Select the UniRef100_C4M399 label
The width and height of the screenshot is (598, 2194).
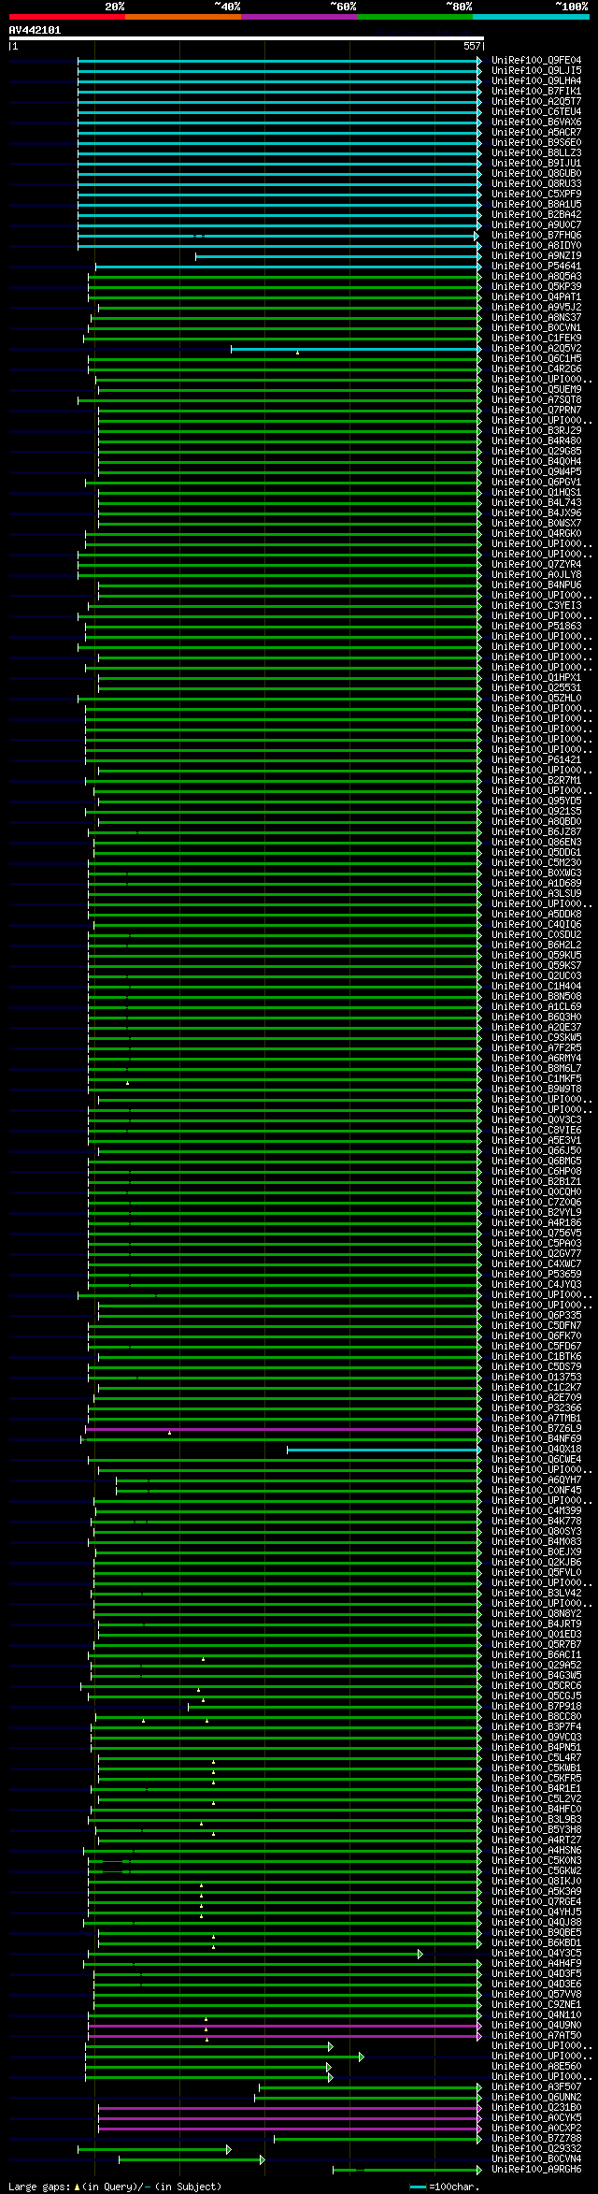(x=536, y=1511)
